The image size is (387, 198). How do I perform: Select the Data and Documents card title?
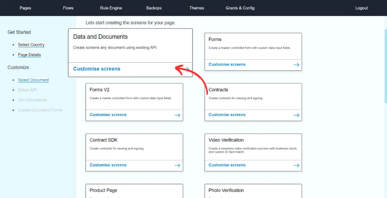point(101,37)
